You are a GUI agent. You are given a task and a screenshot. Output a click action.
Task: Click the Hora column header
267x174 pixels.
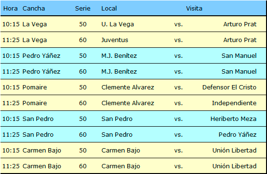11,8
